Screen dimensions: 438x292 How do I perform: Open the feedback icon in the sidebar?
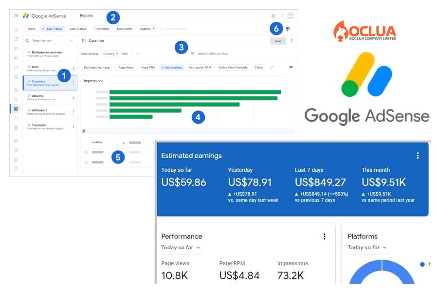point(16,169)
